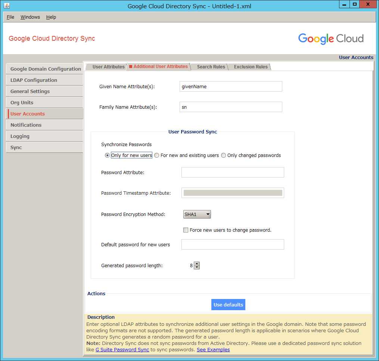
Task: Decrease generated password length with down arrow
Action: 197,268
